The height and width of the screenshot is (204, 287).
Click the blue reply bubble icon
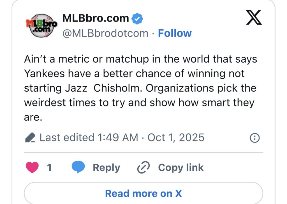point(78,167)
